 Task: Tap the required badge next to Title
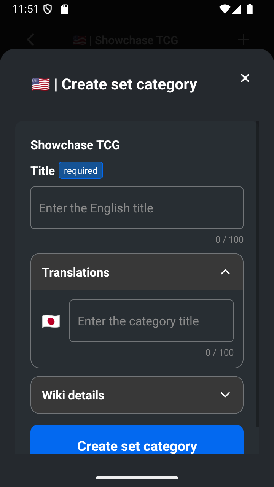tap(81, 170)
